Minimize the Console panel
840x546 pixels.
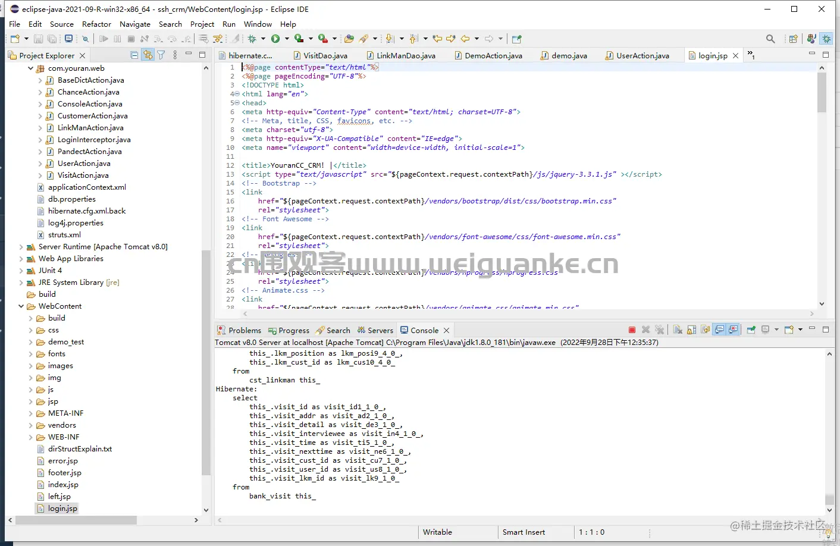[812, 329]
